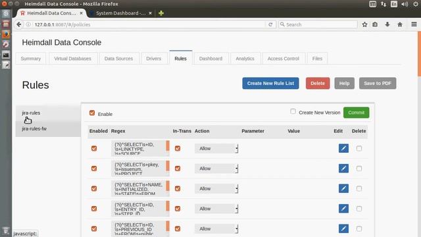Image resolution: width=421 pixels, height=237 pixels.
Task: Click the orange scrollbar of LINKTYPE regex box
Action: tap(168, 145)
